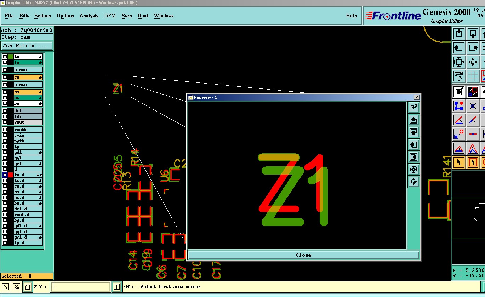Select layer name drl.d in layer list
Viewport: 485px width, 297px height.
tap(28, 209)
